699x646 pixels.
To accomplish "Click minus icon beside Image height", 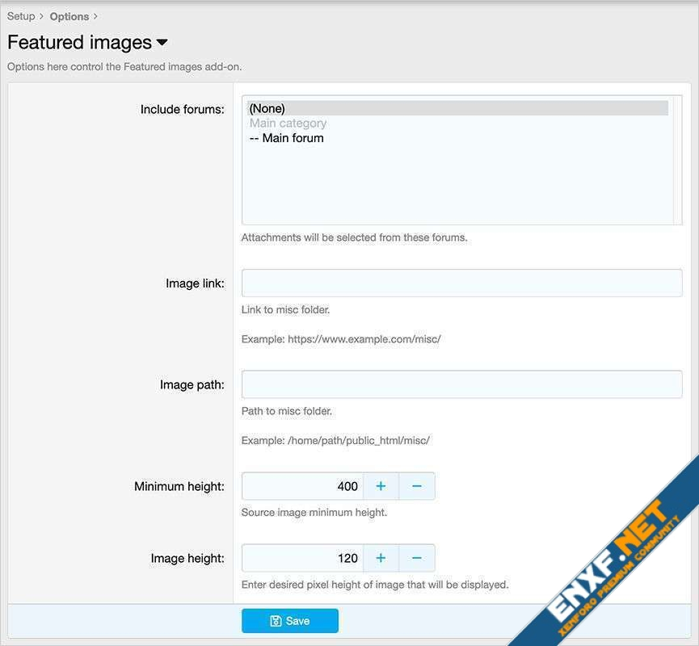I will (x=417, y=558).
